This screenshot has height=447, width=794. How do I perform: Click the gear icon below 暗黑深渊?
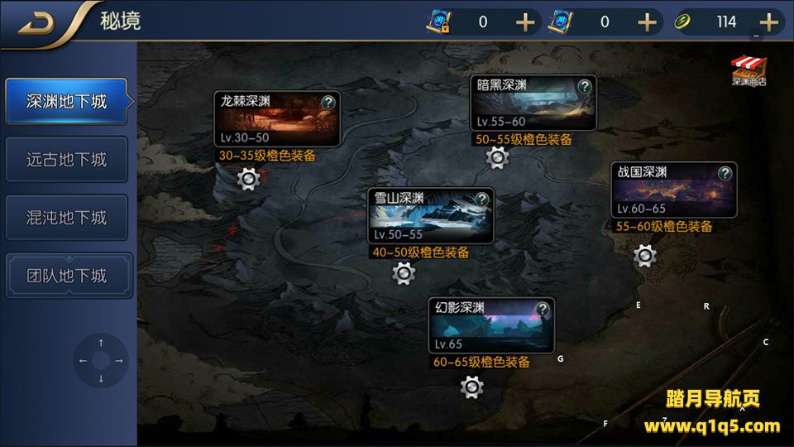pyautogui.click(x=497, y=158)
